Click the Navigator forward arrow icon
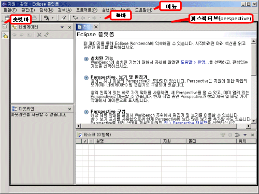 coord(21,35)
